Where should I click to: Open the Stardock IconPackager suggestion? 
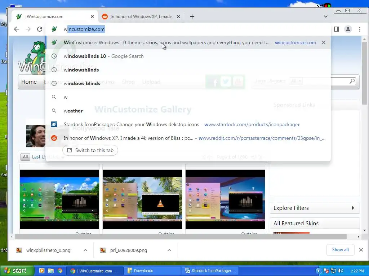point(188,124)
